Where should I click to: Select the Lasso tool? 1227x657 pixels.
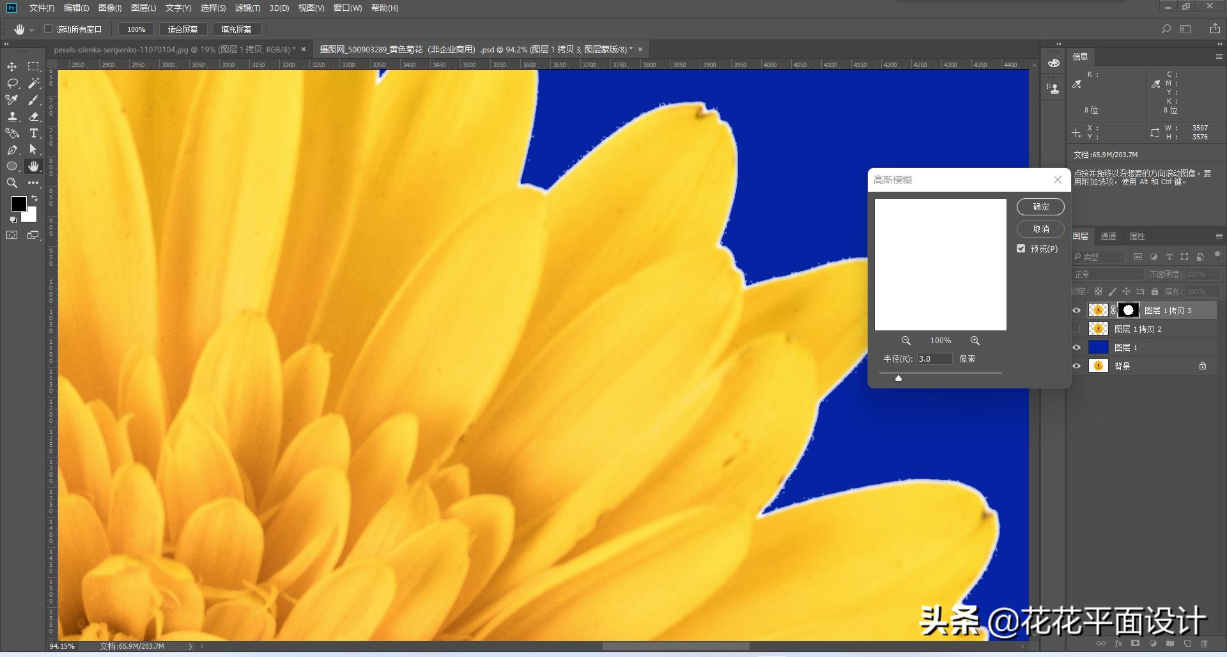(12, 83)
